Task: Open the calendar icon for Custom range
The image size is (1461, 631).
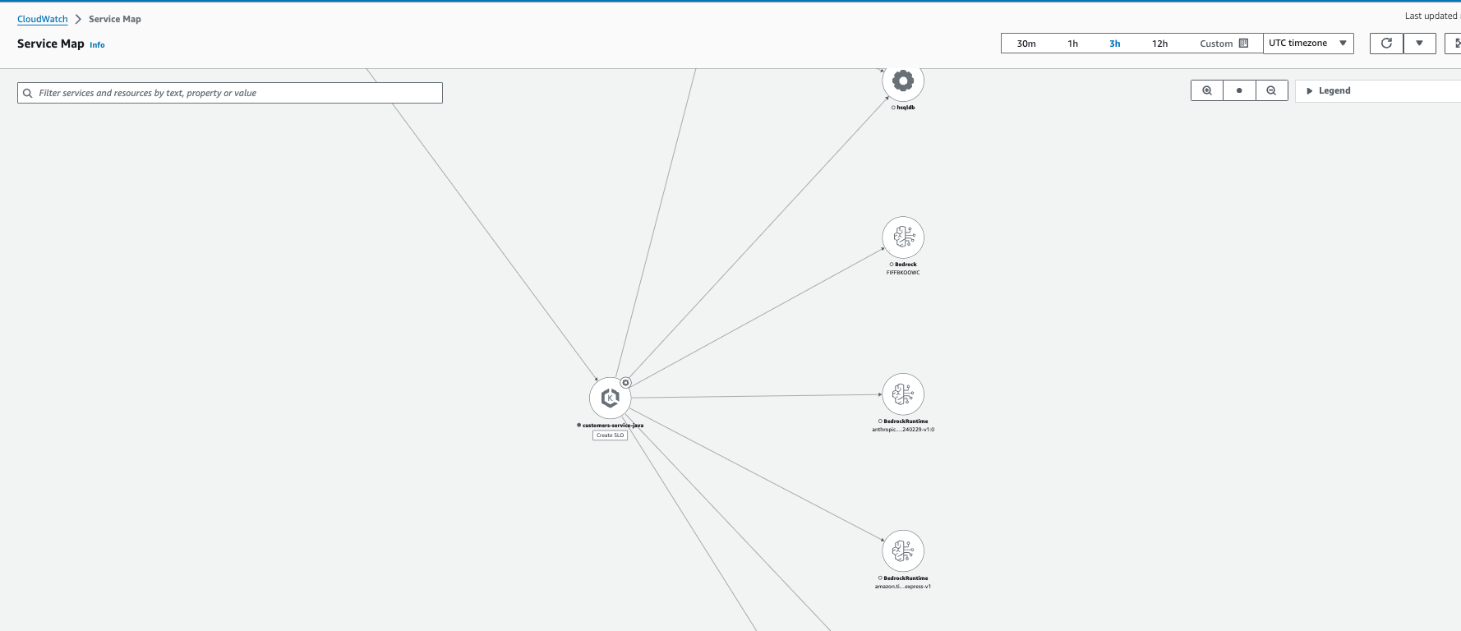Action: (1243, 44)
